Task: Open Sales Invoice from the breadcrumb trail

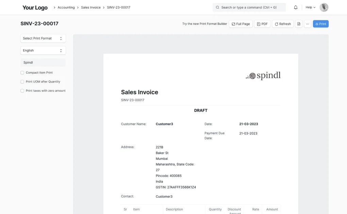Action: point(90,7)
